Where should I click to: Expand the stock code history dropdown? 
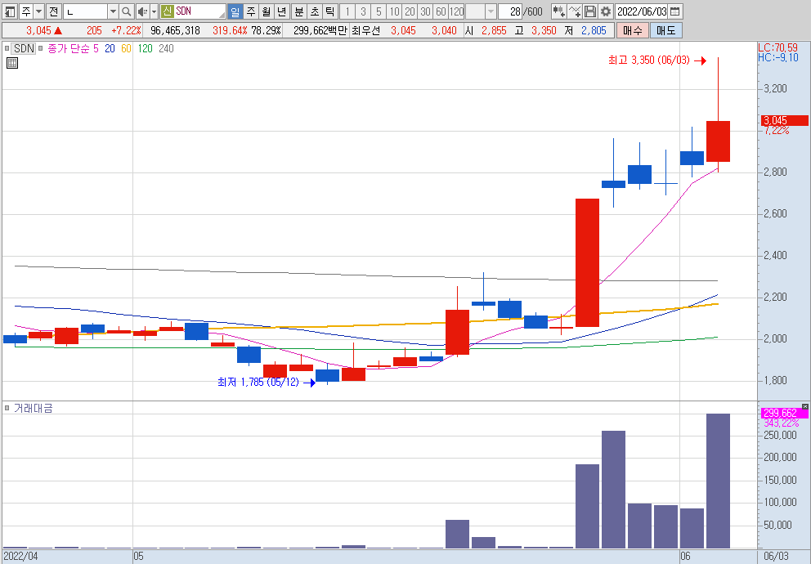coord(113,11)
